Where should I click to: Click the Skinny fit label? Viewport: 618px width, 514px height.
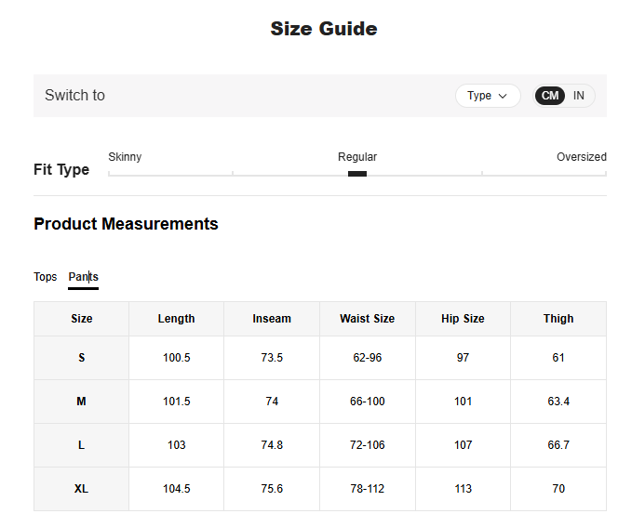click(125, 157)
